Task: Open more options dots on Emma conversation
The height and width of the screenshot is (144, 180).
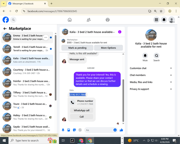Action: (46, 37)
